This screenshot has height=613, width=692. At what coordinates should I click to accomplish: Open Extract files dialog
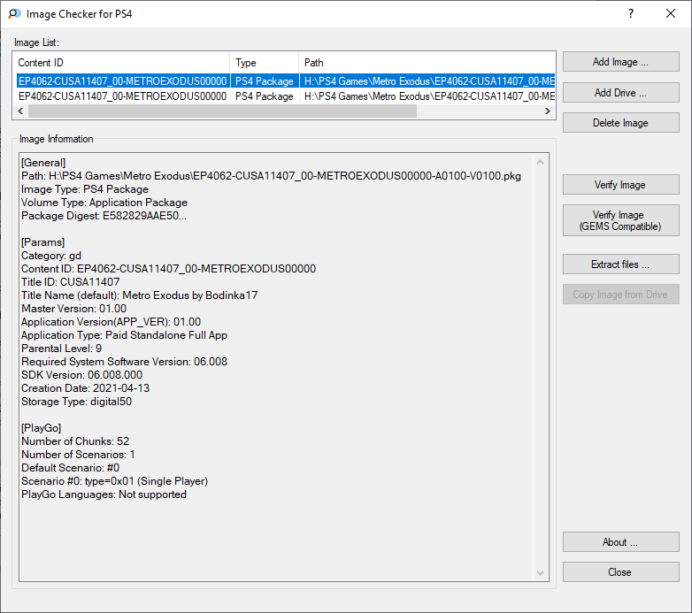[x=620, y=264]
